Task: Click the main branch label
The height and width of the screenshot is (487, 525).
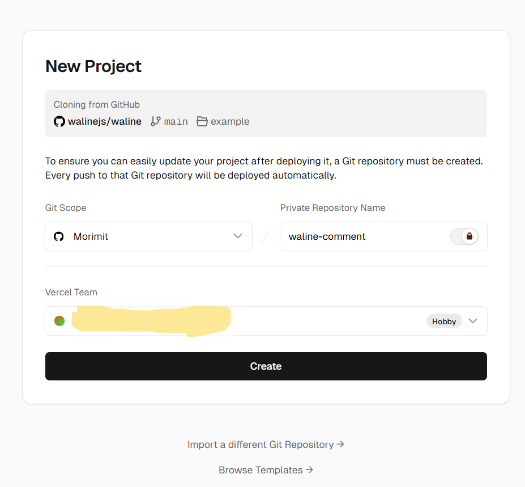Action: tap(176, 121)
